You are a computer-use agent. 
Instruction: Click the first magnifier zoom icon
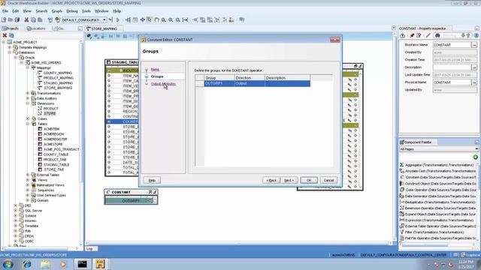tap(164, 20)
